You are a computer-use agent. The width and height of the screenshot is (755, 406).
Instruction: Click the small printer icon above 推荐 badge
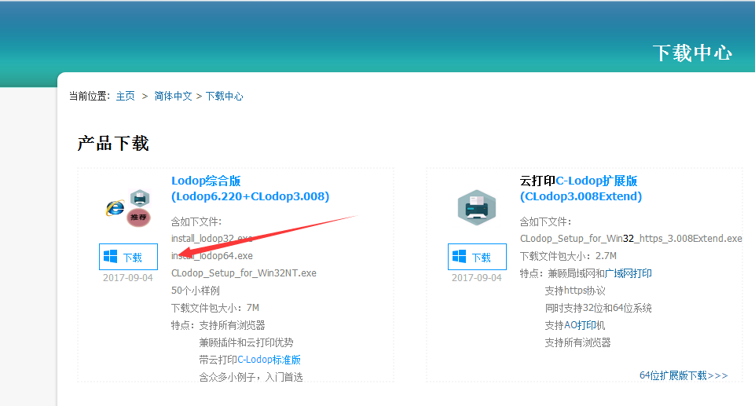(x=139, y=197)
